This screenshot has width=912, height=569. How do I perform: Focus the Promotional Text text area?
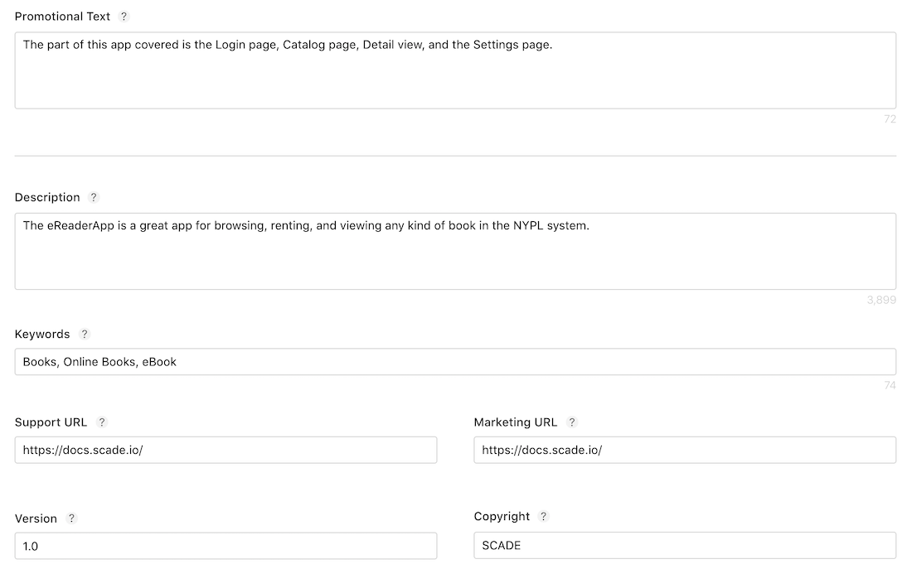coord(455,70)
